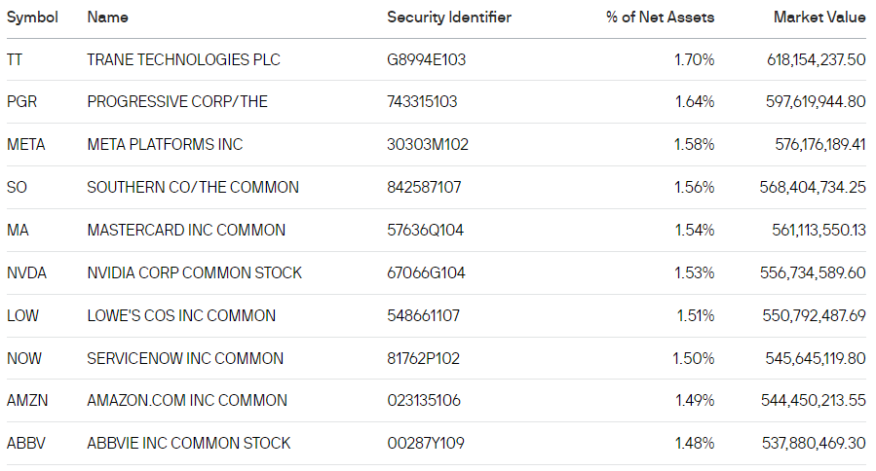The image size is (876, 471).
Task: Click the Market Value column header
Action: [x=819, y=18]
